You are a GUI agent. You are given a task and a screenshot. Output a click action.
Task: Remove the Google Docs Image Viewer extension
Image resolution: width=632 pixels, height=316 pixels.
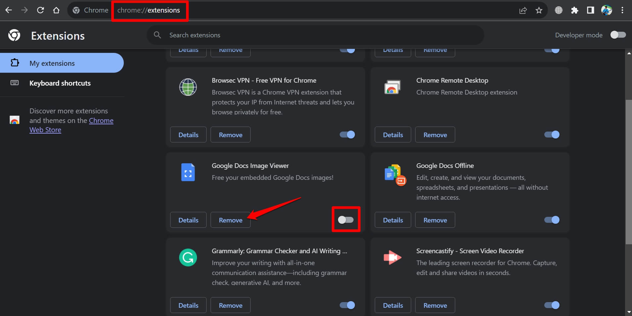(230, 220)
